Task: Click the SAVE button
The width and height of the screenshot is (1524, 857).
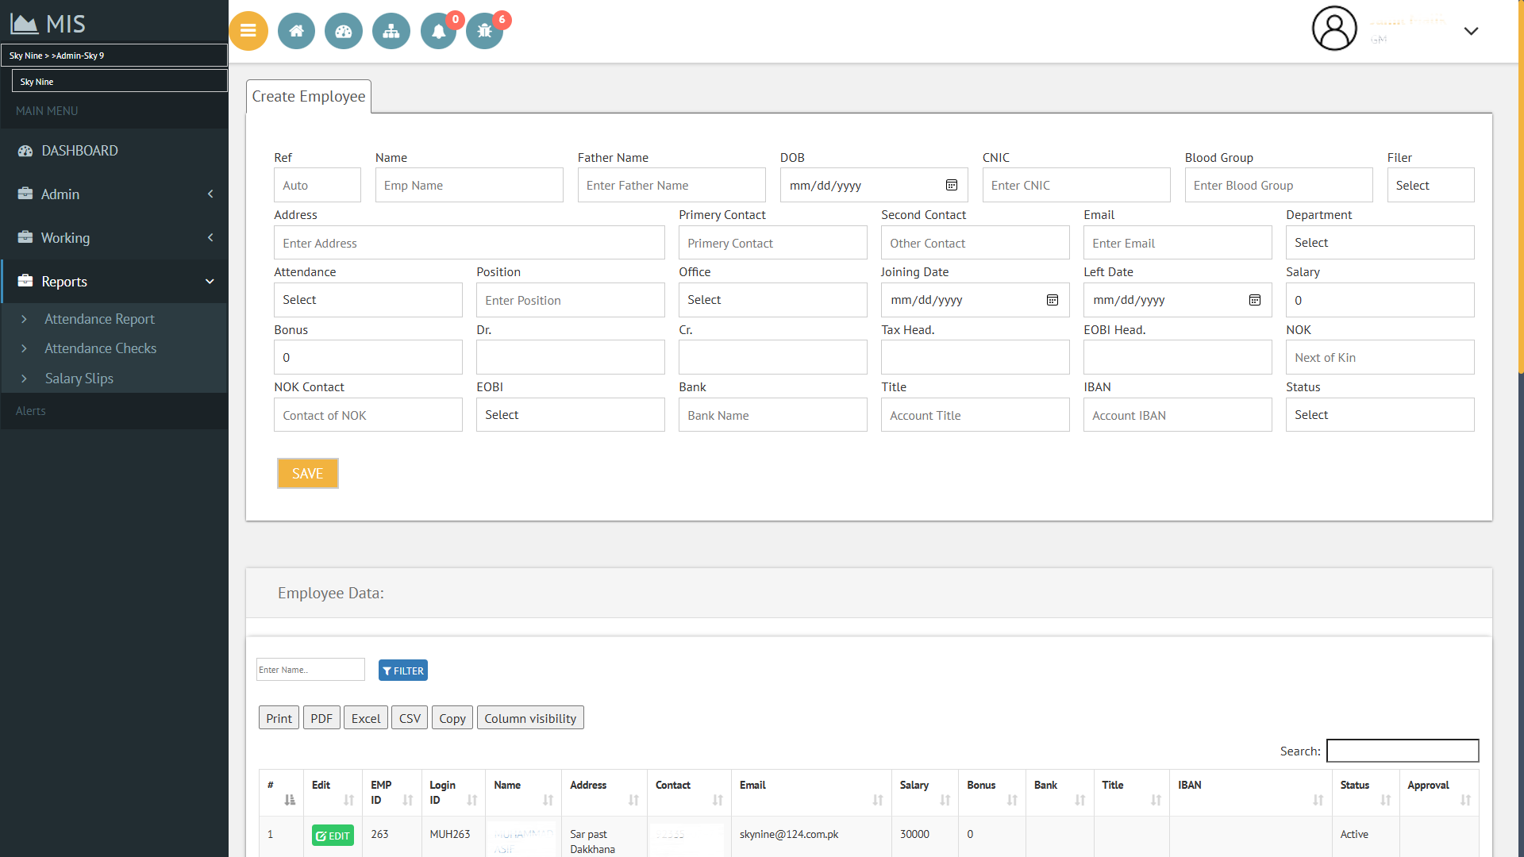Action: (x=307, y=474)
